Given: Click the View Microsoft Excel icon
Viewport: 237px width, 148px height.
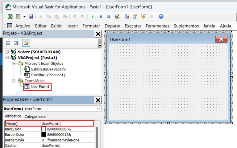Looking at the screenshot, I should tap(10, 17).
